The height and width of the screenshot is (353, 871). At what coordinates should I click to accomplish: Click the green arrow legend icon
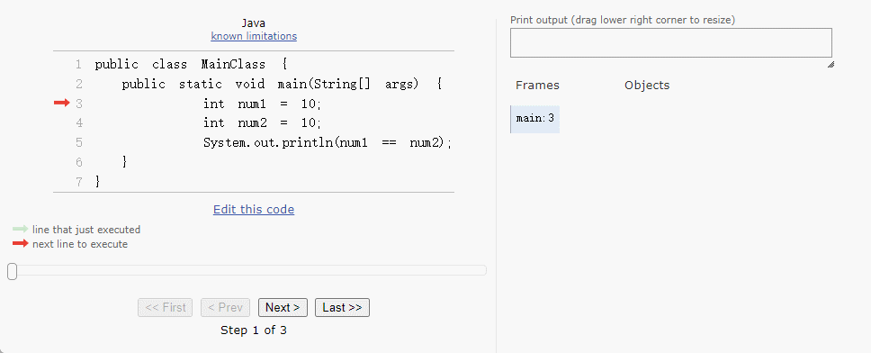pos(21,229)
